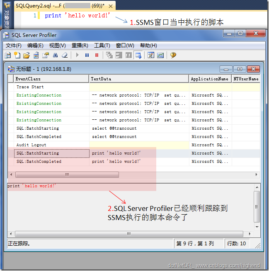Viewport: 269px width, 271px height.
Task: Select the last ExistingConnection row
Action: pyautogui.click(x=134, y=120)
